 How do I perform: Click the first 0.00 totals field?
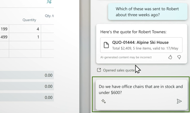[27, 75]
